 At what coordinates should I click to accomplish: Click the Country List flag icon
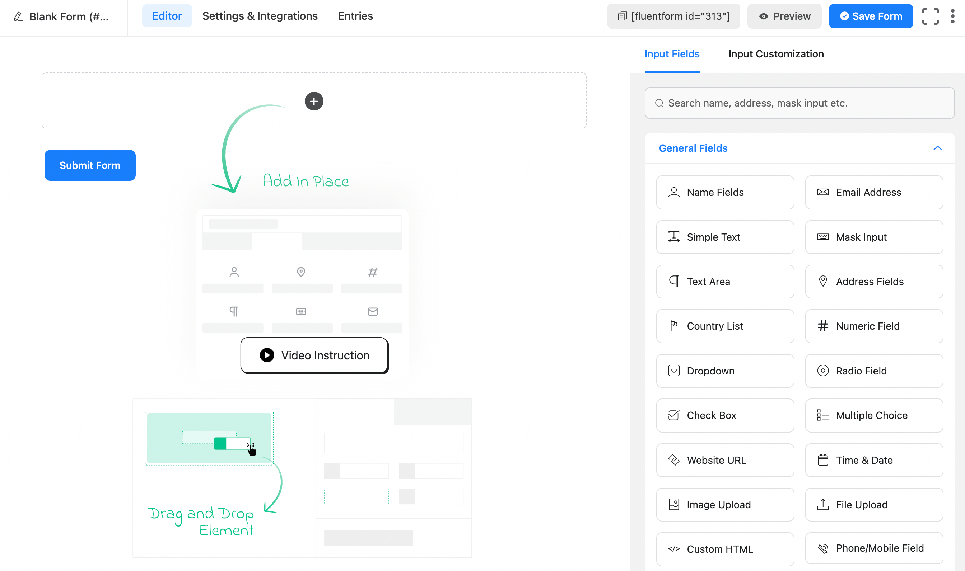(x=674, y=326)
